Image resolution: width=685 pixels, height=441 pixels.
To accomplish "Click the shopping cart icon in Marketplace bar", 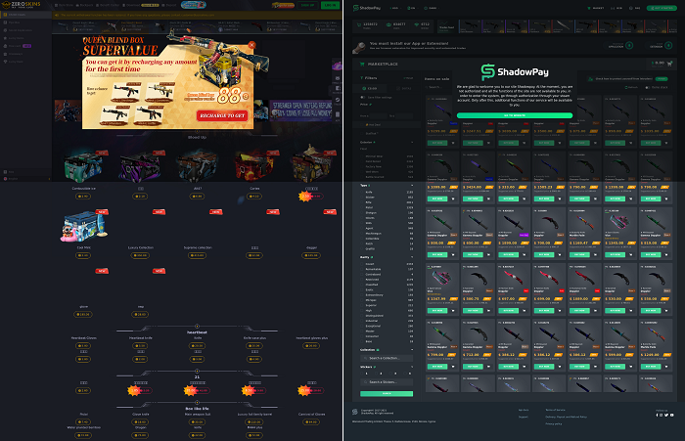I will tap(669, 64).
